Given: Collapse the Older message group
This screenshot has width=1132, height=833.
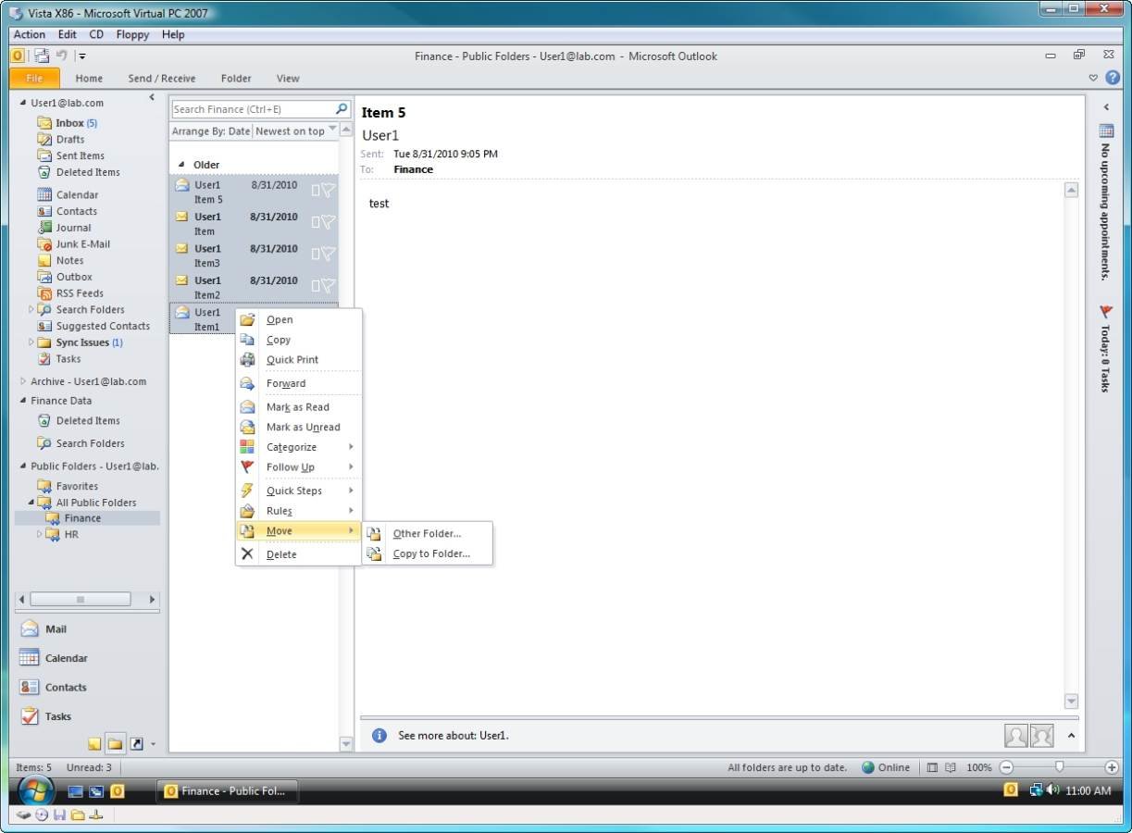Looking at the screenshot, I should tap(181, 165).
